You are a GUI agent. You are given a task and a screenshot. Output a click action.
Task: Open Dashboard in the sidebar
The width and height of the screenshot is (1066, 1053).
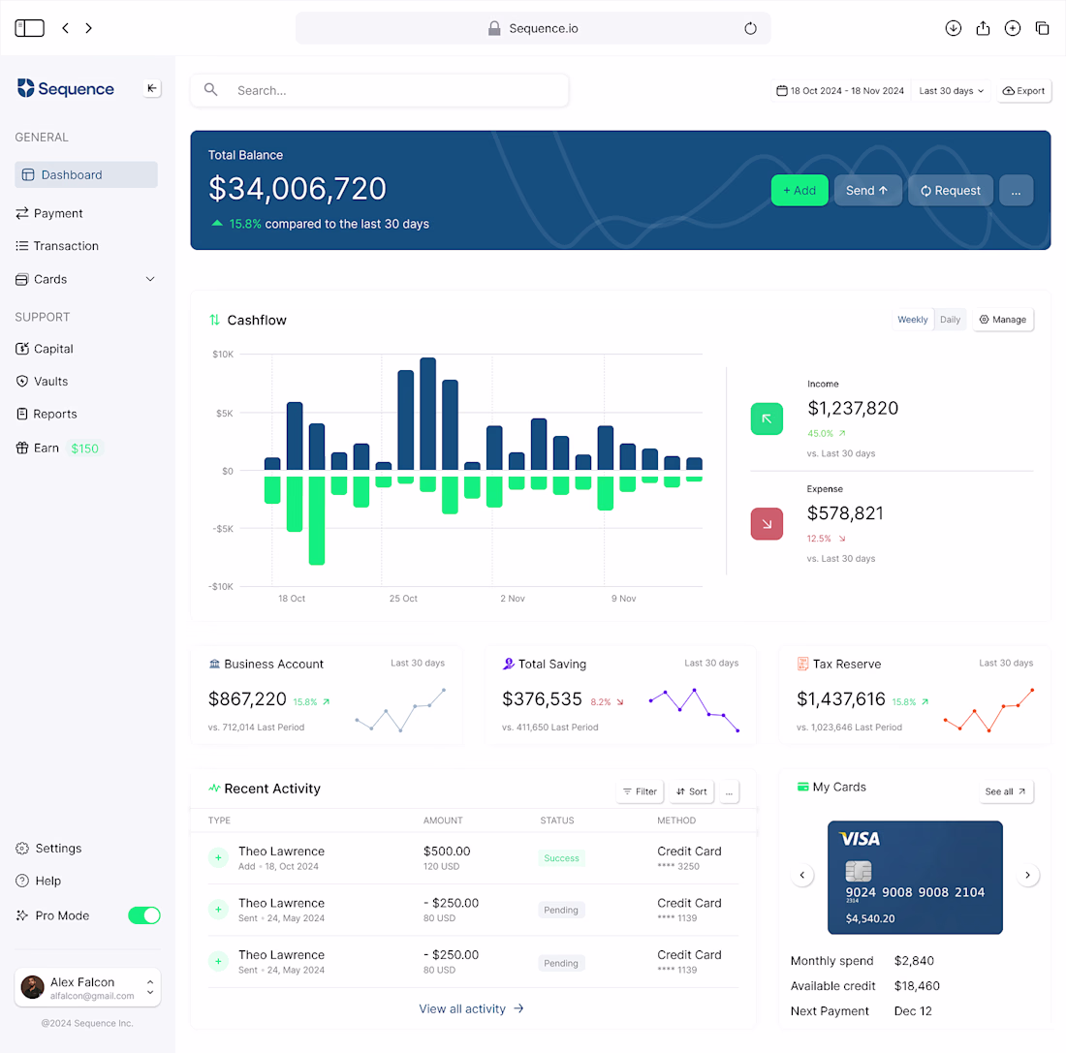coord(86,174)
